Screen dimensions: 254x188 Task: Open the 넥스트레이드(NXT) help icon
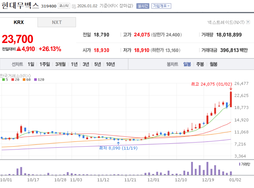coord(248,22)
